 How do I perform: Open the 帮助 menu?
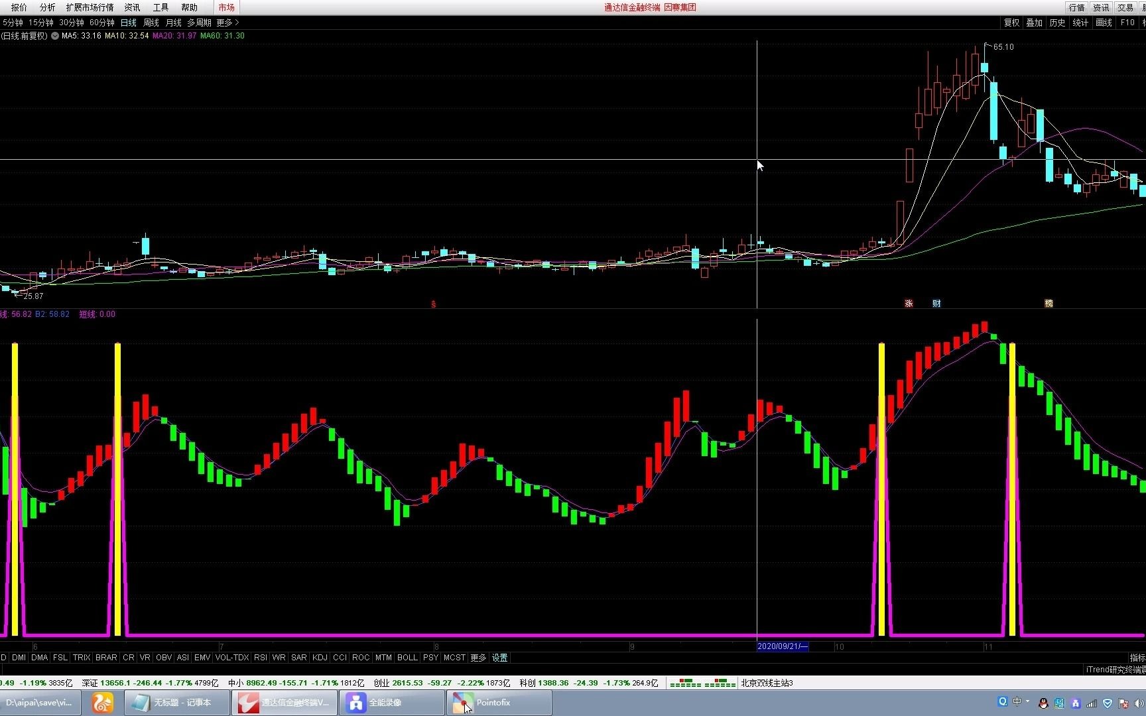[x=190, y=7]
